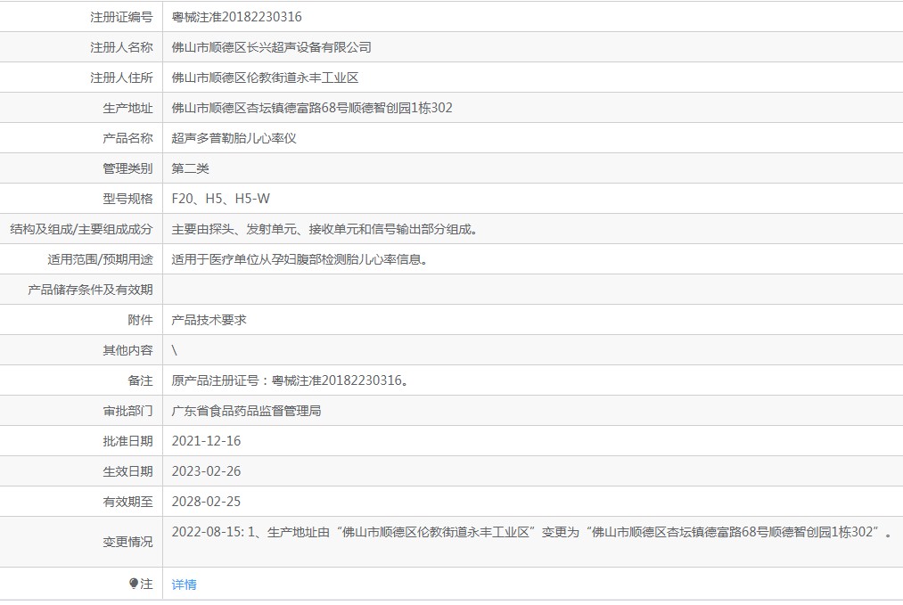Select registration number 粤械注准20182230316 in first row
This screenshot has height=605, width=903.
pos(237,17)
